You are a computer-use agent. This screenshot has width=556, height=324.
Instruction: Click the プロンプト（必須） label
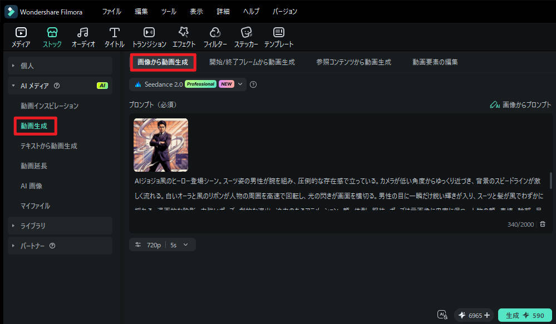click(153, 105)
